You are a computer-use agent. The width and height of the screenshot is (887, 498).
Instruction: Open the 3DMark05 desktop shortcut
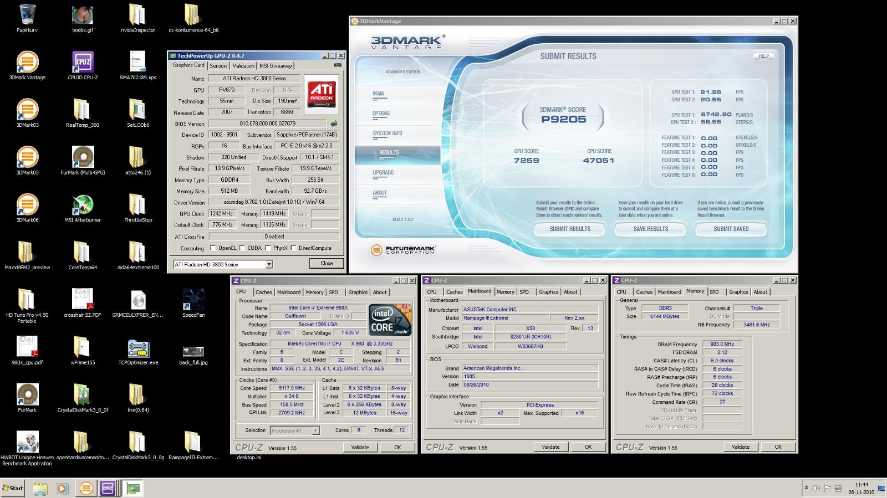coord(27,161)
